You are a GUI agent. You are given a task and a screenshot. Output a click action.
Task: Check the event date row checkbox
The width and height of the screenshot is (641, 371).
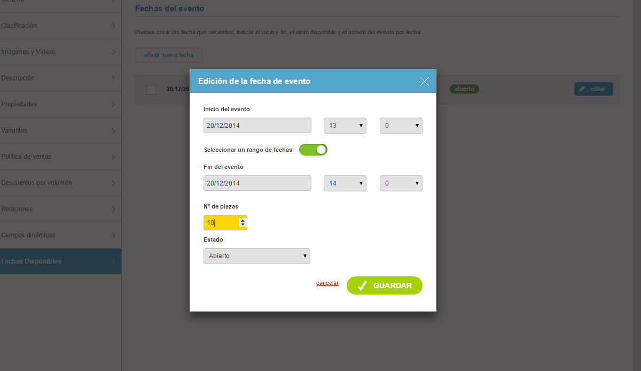(x=151, y=89)
